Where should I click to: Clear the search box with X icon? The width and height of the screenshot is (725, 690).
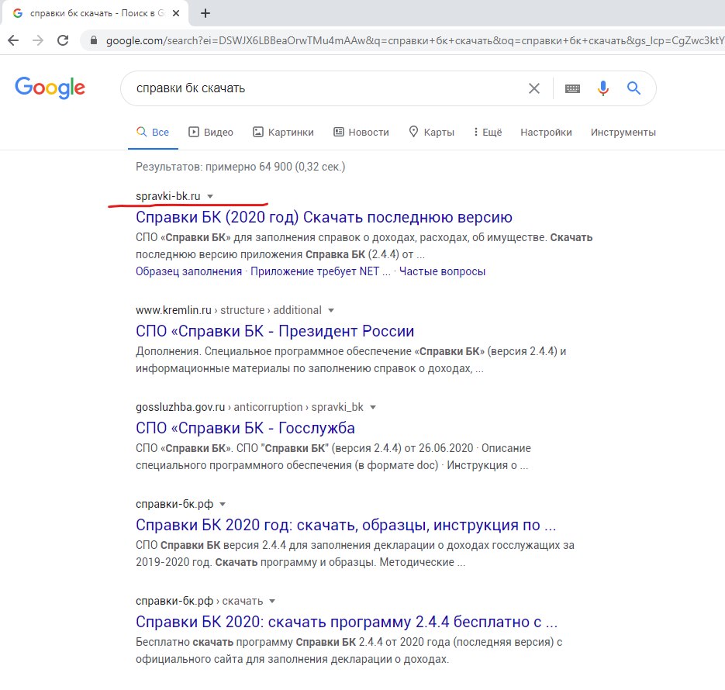point(534,88)
